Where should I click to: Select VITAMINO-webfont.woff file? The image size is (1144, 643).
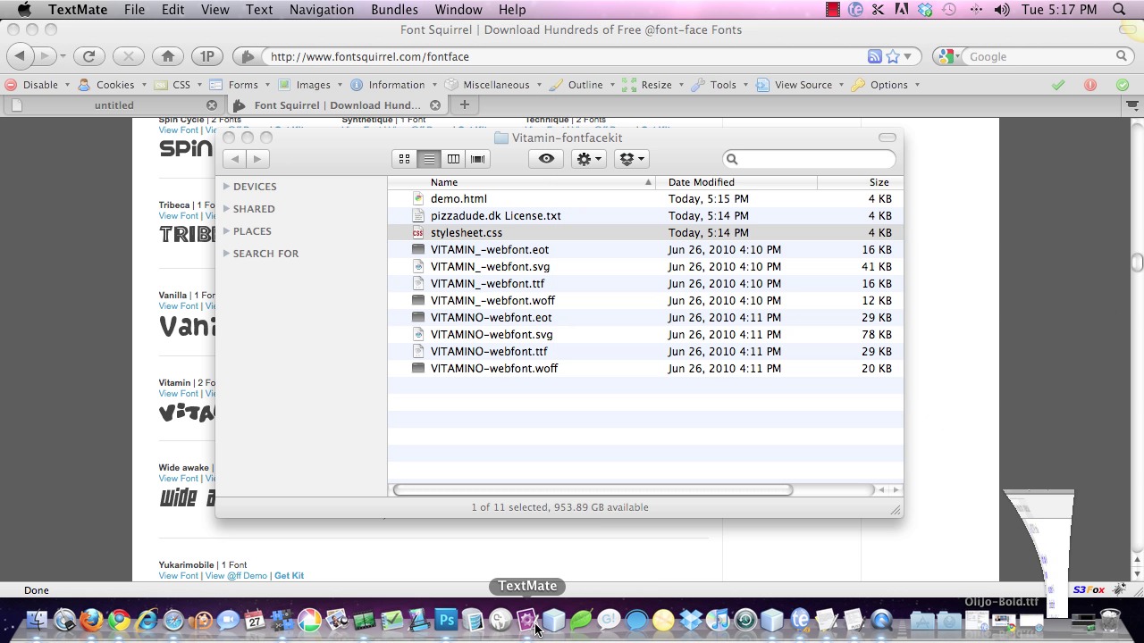(645, 368)
